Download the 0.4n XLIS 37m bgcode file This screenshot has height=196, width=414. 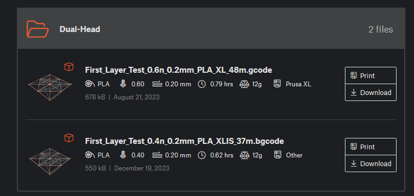pos(370,163)
